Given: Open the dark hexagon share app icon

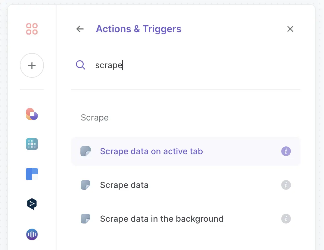Looking at the screenshot, I should pos(32,204).
